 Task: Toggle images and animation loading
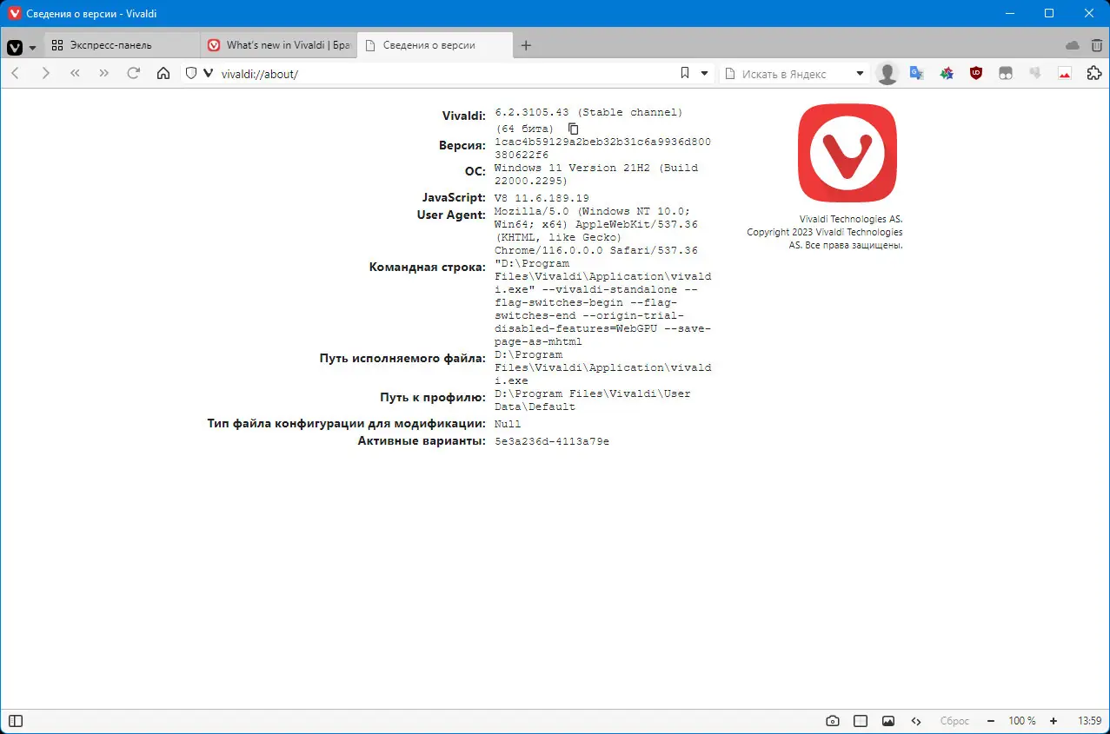[888, 721]
